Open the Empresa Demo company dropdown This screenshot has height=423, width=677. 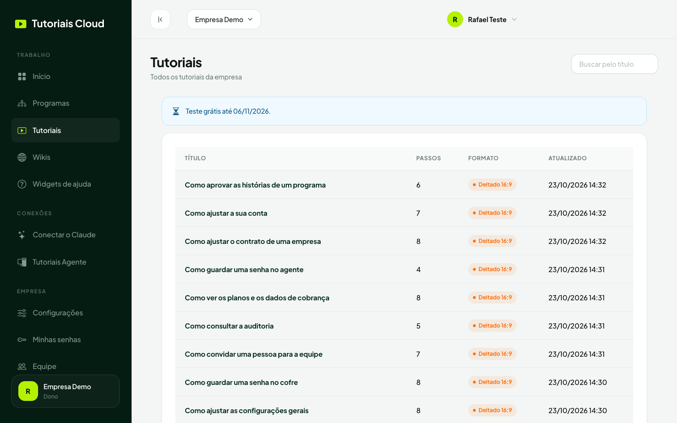pos(224,19)
